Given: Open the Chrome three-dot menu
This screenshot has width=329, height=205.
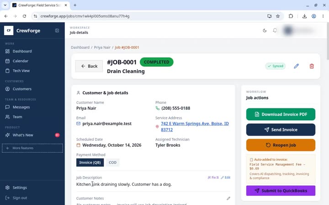Looking at the screenshot, I should [323, 16].
